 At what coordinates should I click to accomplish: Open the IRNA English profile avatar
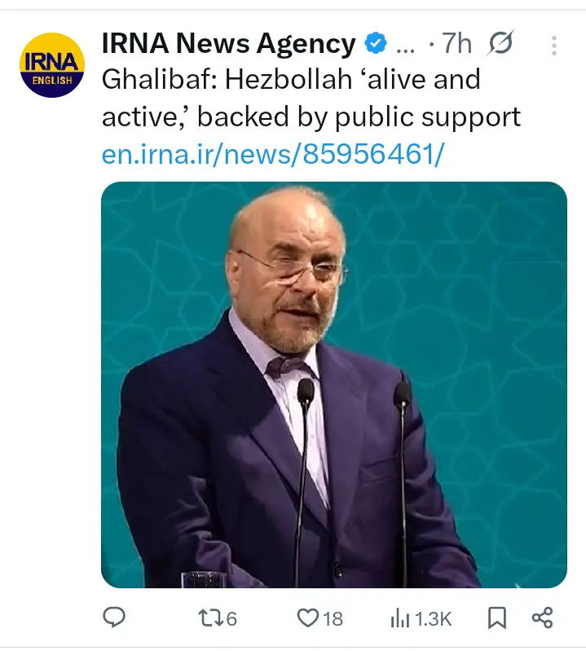click(52, 65)
